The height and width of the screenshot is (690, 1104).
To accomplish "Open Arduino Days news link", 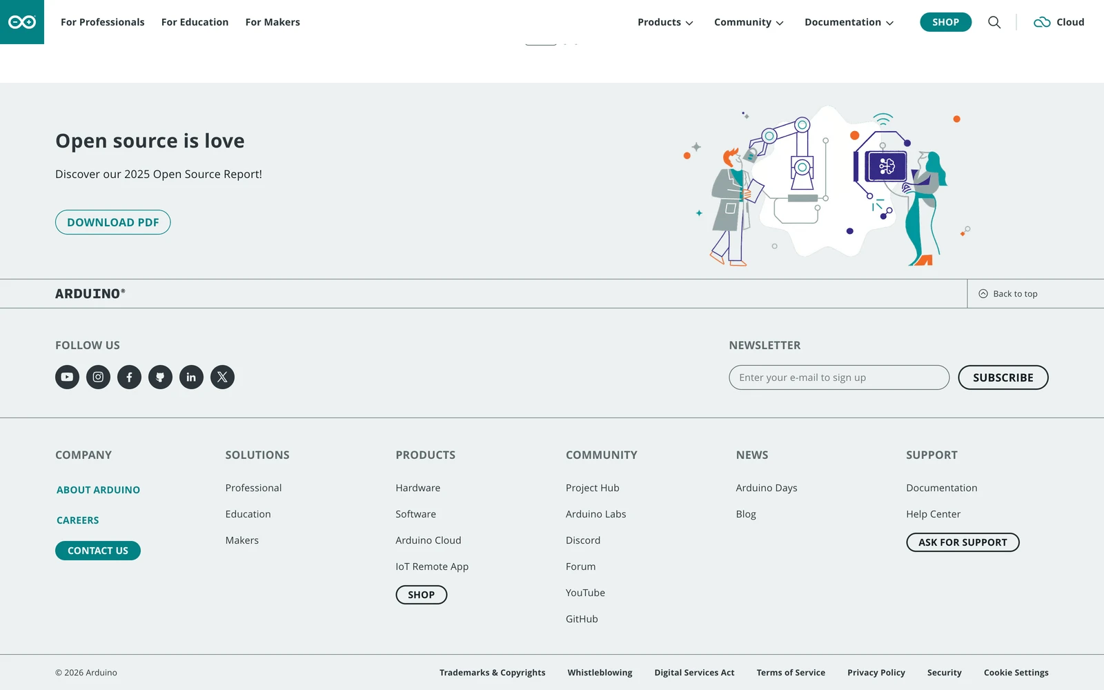I will 767,488.
